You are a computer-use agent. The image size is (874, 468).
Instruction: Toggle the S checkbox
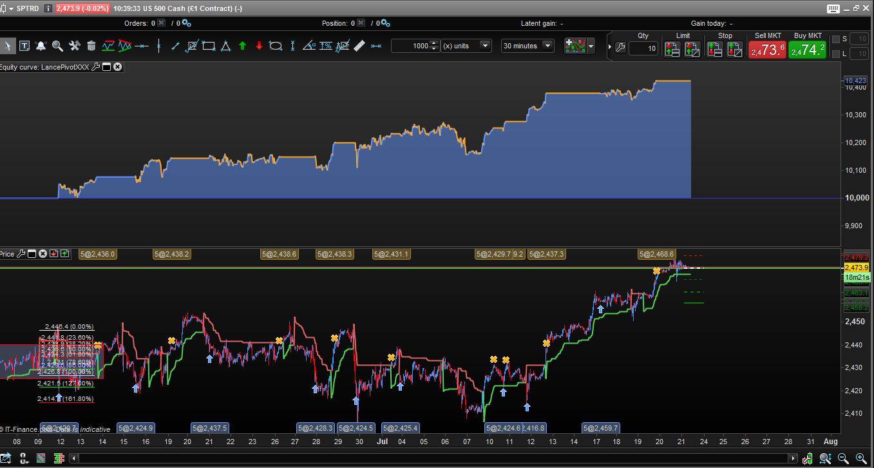pos(836,39)
